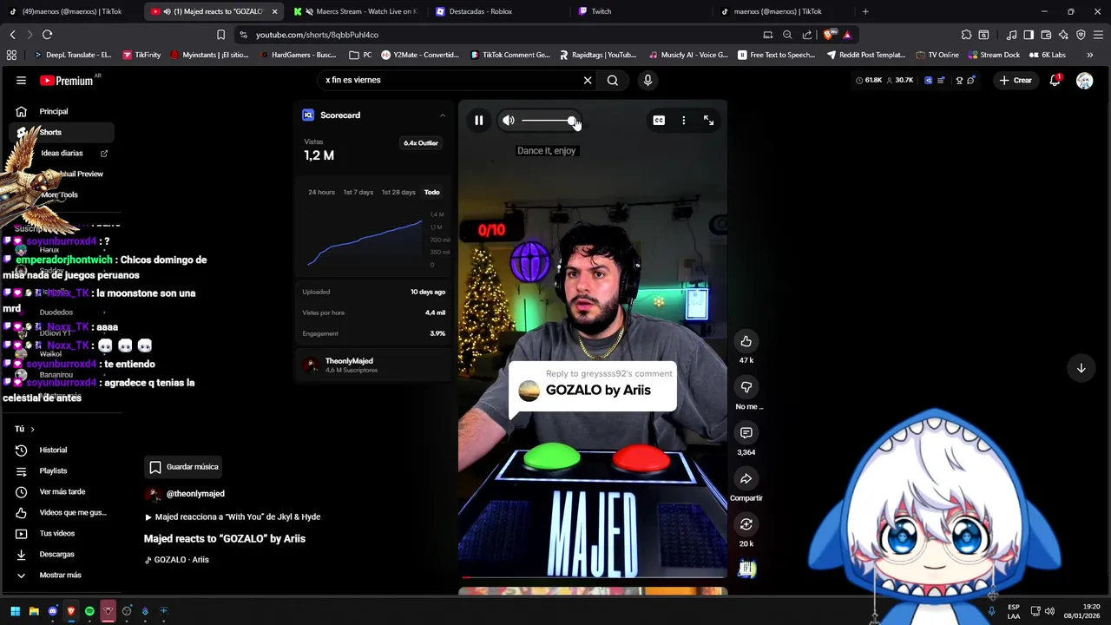
Task: Open Ver más tarde list
Action: [x=61, y=491]
